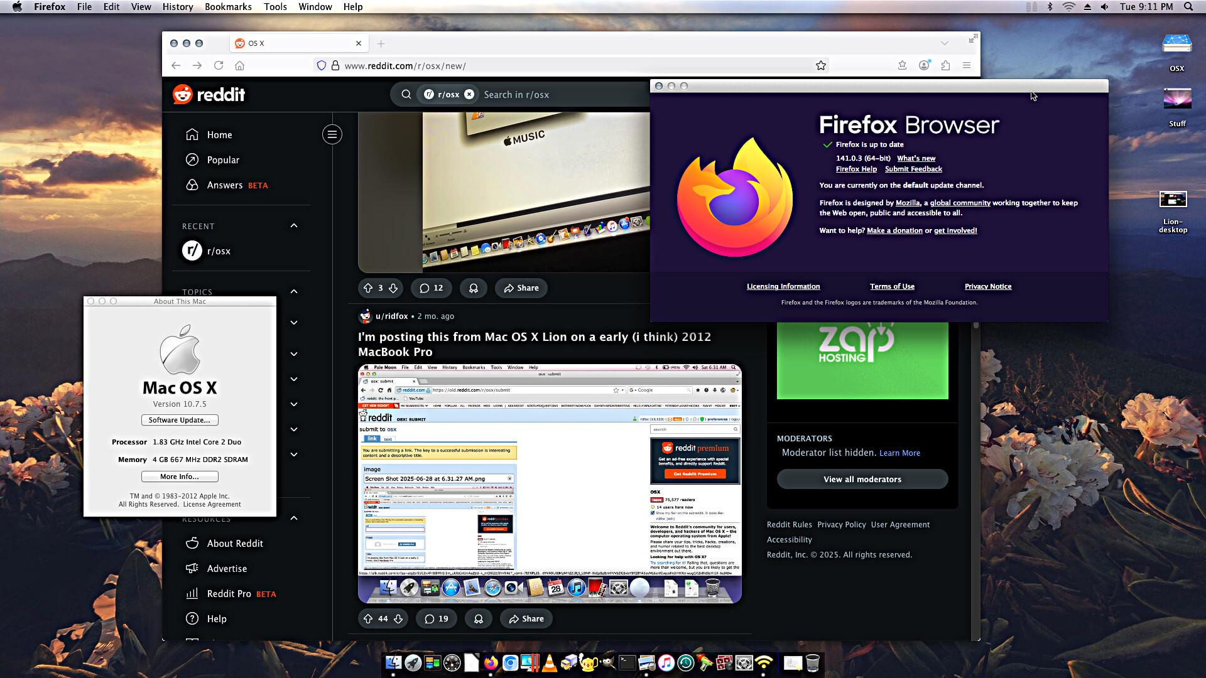Screen dimensions: 1206x678
Task: Open Launchpad in the Dock
Action: point(413,662)
